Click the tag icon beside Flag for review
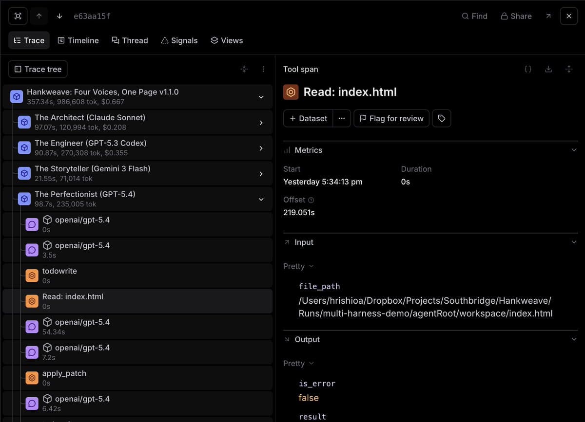Viewport: 585px width, 422px height. (x=441, y=118)
